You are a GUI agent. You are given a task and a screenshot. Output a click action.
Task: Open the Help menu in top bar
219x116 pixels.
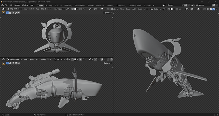coord(31,5)
